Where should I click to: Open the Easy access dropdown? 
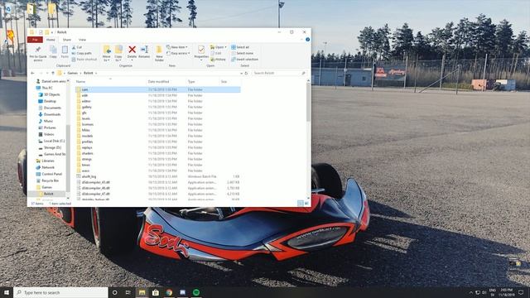178,53
